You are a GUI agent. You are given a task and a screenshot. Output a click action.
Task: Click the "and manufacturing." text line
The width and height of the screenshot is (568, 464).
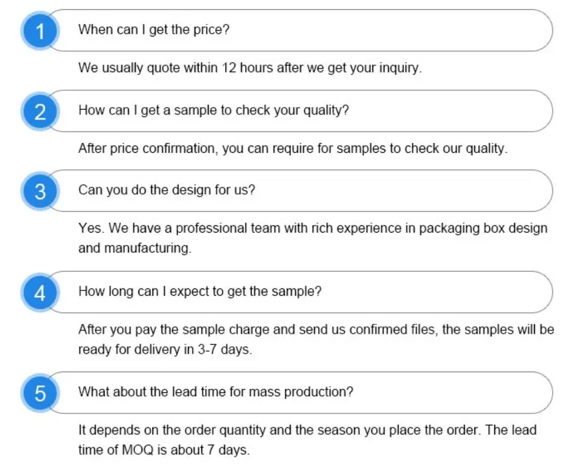pos(135,249)
